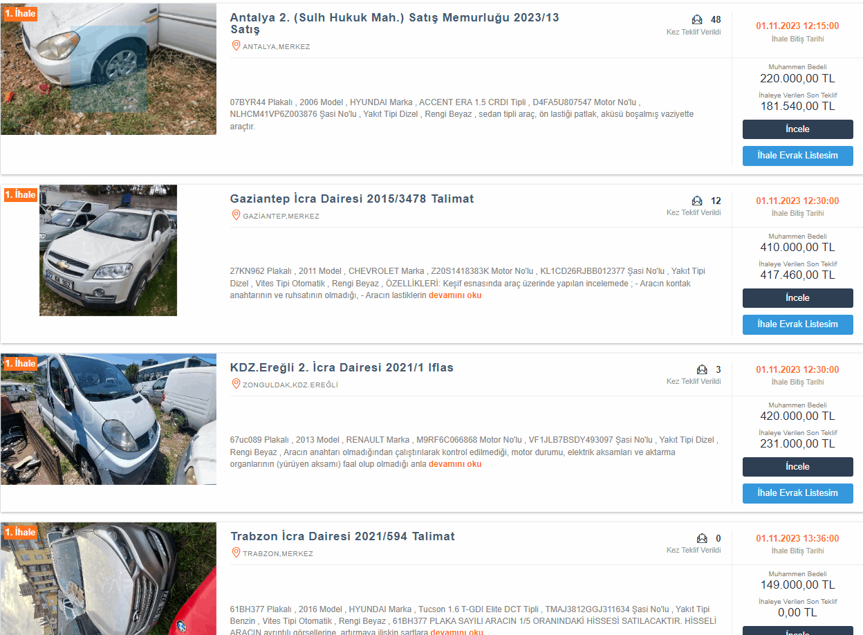The width and height of the screenshot is (863, 635).
Task: Open Gaziantep İcra Dairesi 2015/3478 Talimat title
Action: (x=352, y=199)
